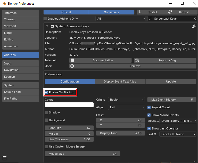Uncheck Show Mouse Events option
Screen dimensions: 198x163
coord(149,115)
